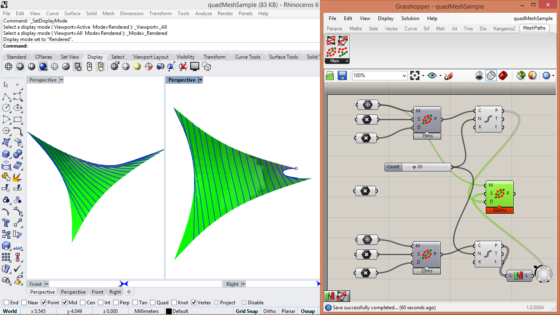Switch to the Kangaroo2 tab in Grasshopper
The height and width of the screenshot is (315, 560).
pyautogui.click(x=504, y=29)
